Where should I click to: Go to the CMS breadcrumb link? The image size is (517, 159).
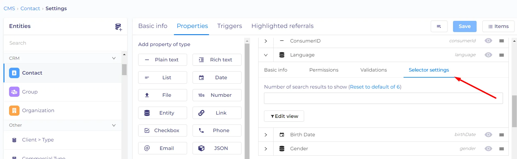pyautogui.click(x=9, y=8)
